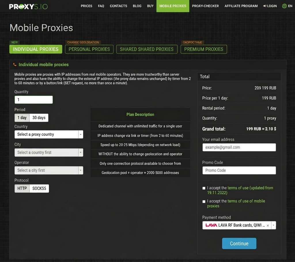Click the CHANGE GEOLOCATION badge
Image resolution: width=295 pixels, height=262 pixels.
pyautogui.click(x=83, y=43)
